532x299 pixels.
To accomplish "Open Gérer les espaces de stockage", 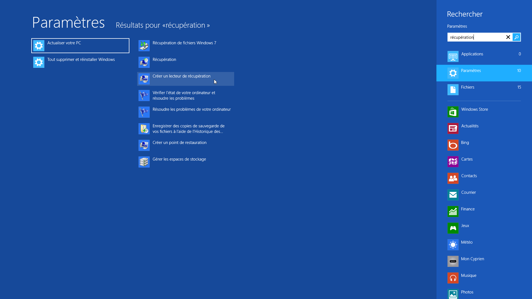I will pos(186,162).
